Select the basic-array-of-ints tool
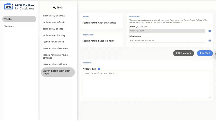216x121 pixels. click(x=53, y=29)
